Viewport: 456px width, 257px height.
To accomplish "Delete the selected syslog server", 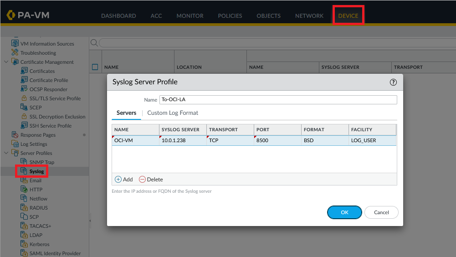I will point(151,180).
